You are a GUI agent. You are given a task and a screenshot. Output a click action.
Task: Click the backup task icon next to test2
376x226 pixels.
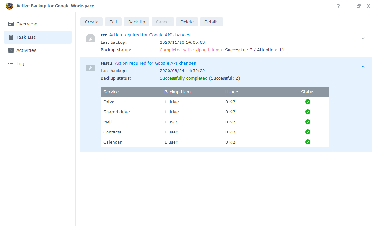tap(91, 67)
